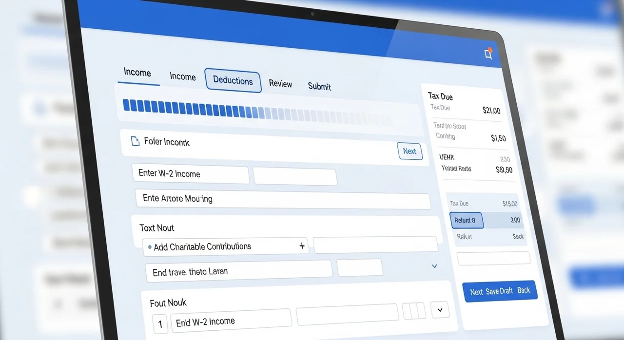
Task: Click the Next button in Foler Incomtc header
Action: 409,151
